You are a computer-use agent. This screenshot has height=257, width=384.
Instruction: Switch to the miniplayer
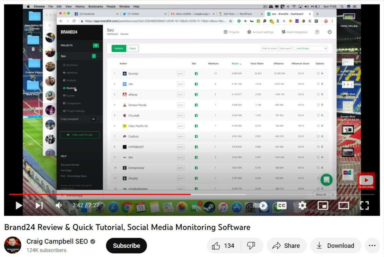point(323,206)
